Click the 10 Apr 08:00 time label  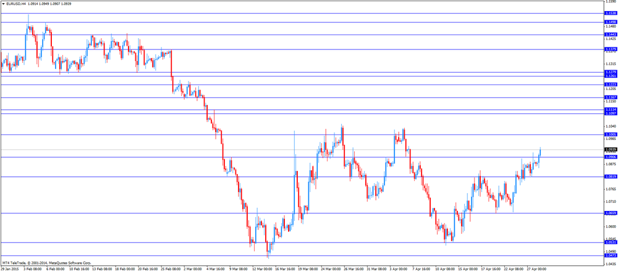pos(446,269)
